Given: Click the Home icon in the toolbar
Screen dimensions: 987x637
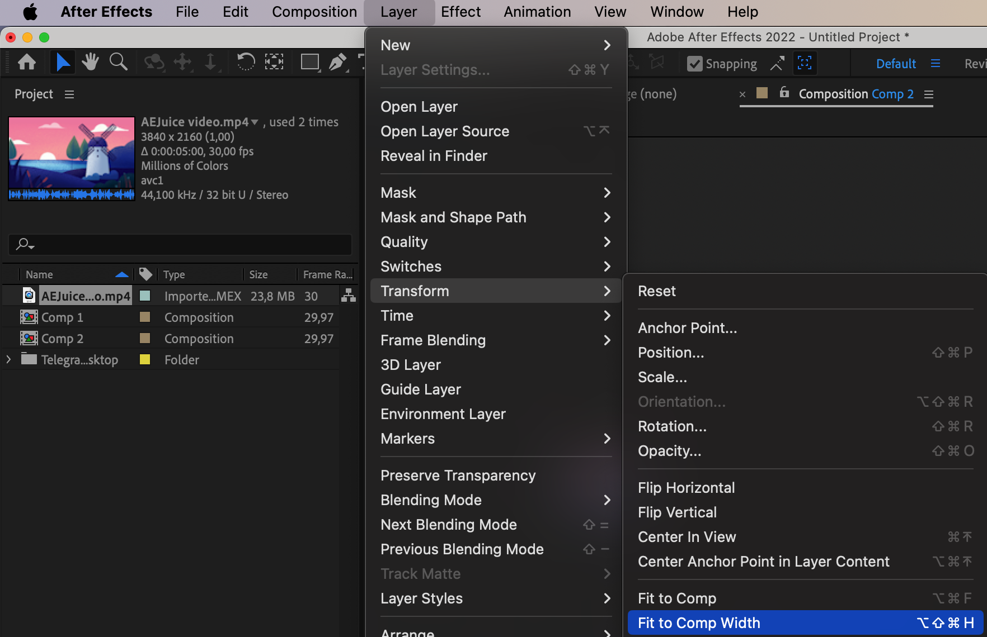Looking at the screenshot, I should 27,62.
